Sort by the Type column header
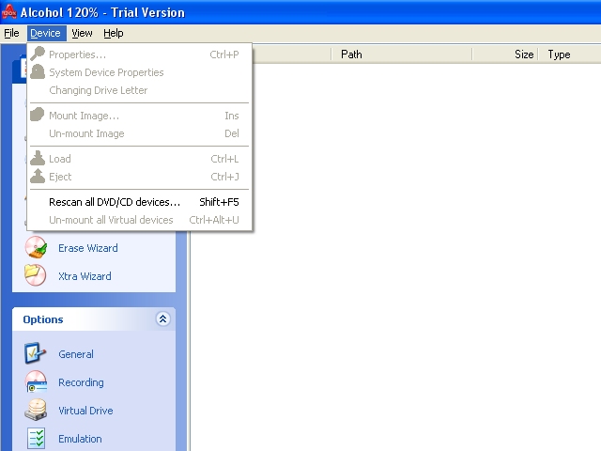The width and height of the screenshot is (601, 451). tap(570, 54)
